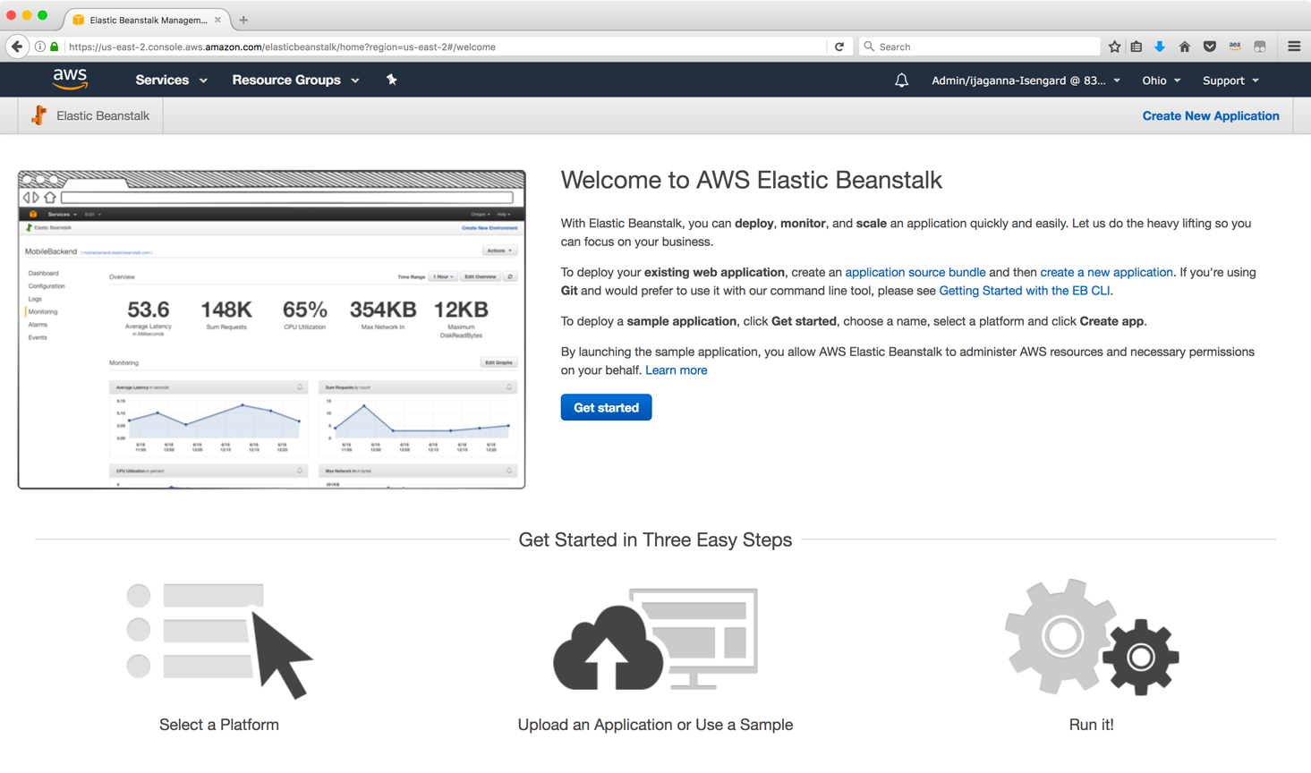
Task: Click the browser URL address field
Action: point(447,47)
